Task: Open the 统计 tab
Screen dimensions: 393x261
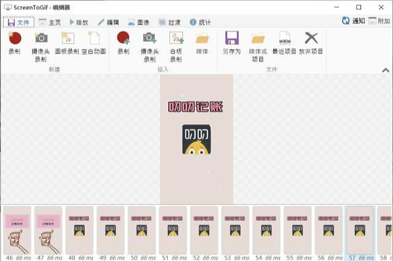Action: 200,22
